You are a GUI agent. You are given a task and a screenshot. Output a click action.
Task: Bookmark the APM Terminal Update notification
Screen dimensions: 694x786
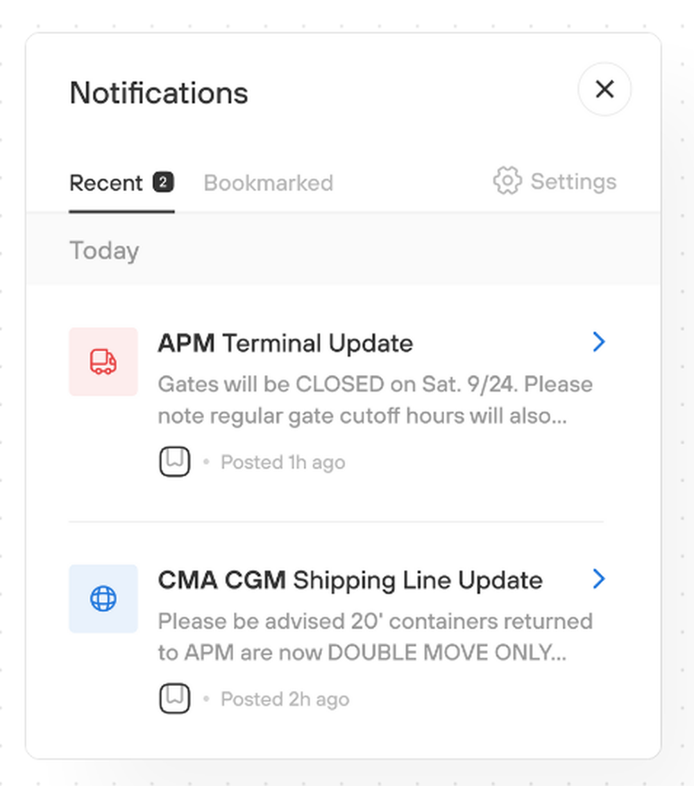tap(174, 462)
